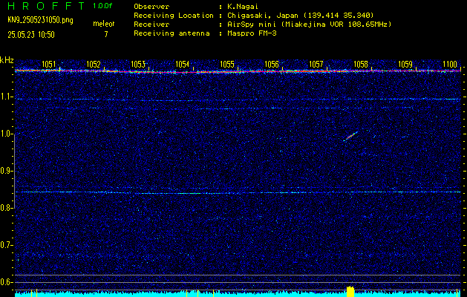The image size is (467, 297).
Task: Click the 1053 time marker
Action: [138, 64]
